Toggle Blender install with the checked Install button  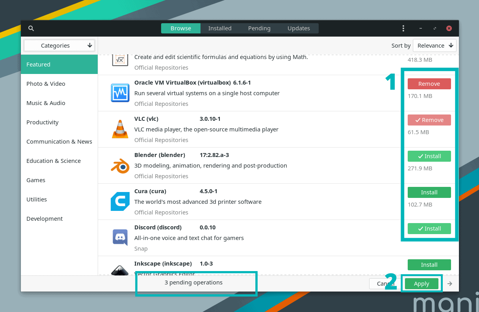pyautogui.click(x=429, y=156)
